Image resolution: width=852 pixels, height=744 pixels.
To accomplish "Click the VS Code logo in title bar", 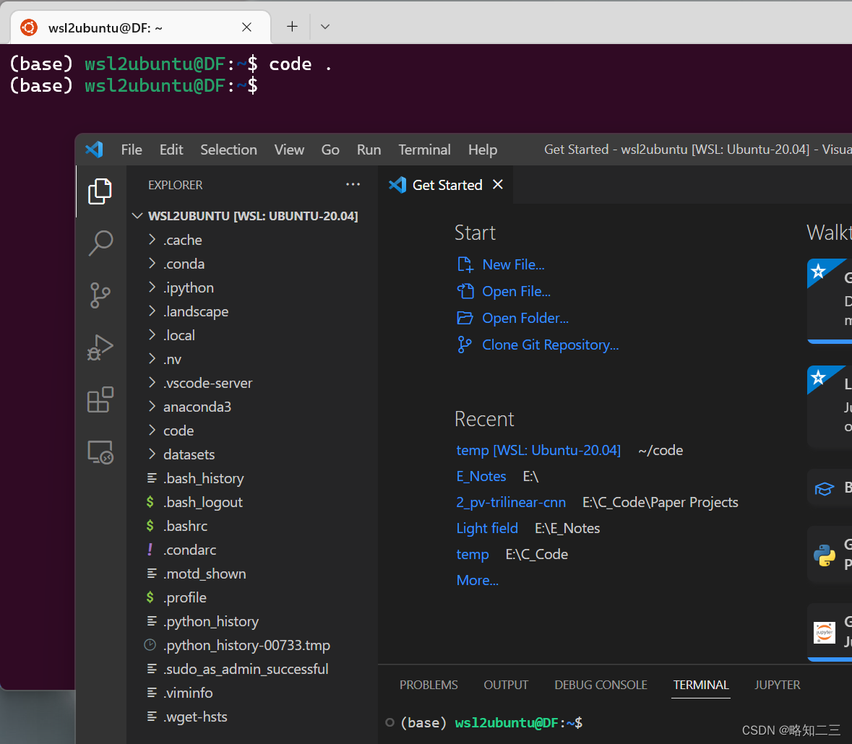I will pos(94,150).
